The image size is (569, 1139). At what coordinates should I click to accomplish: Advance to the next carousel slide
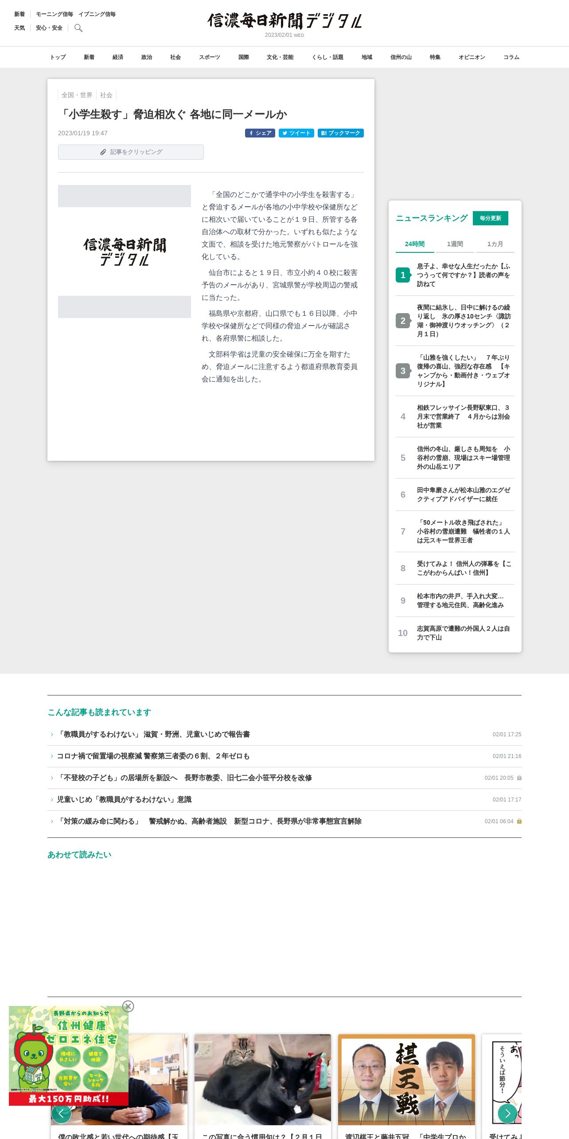point(507,1113)
